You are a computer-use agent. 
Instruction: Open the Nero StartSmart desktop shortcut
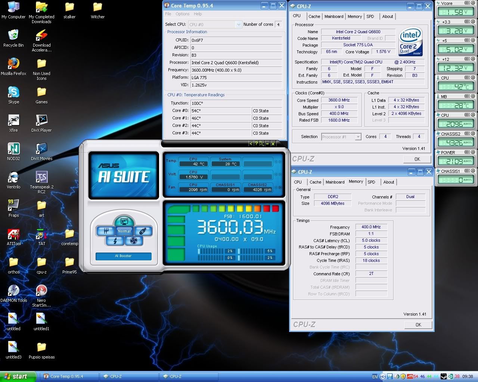coord(41,295)
